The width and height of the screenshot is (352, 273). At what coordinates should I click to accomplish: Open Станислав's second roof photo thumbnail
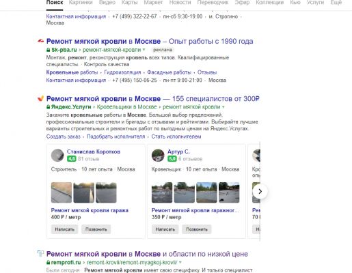coord(83,192)
